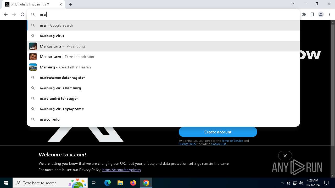Image resolution: width=335 pixels, height=188 pixels.
Task: Open Chrome three-dot menu
Action: (x=329, y=14)
